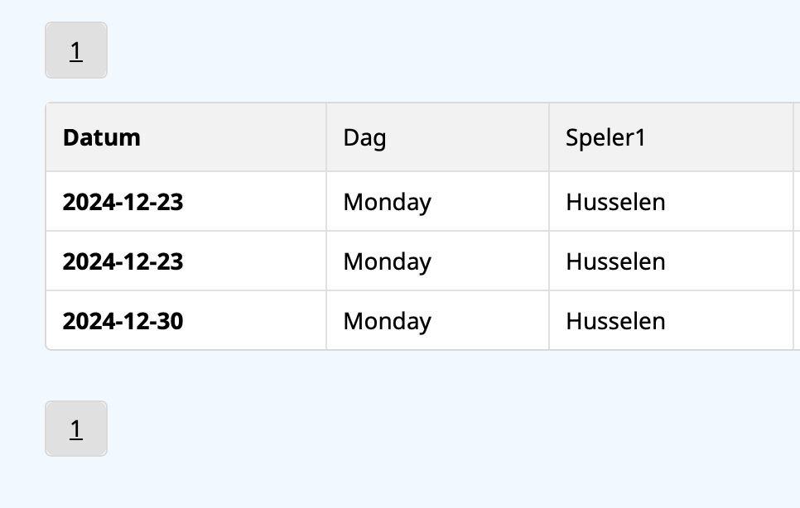Select the 2024-12-23 date in first row
Image resolution: width=800 pixels, height=508 pixels.
pos(123,202)
